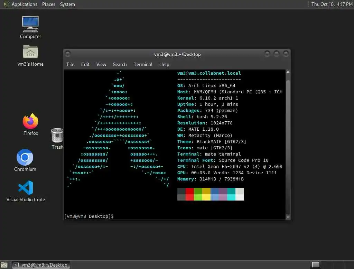The image size is (354, 269).
Task: Click the terminal icon in taskbar entry
Action: pyautogui.click(x=16, y=265)
